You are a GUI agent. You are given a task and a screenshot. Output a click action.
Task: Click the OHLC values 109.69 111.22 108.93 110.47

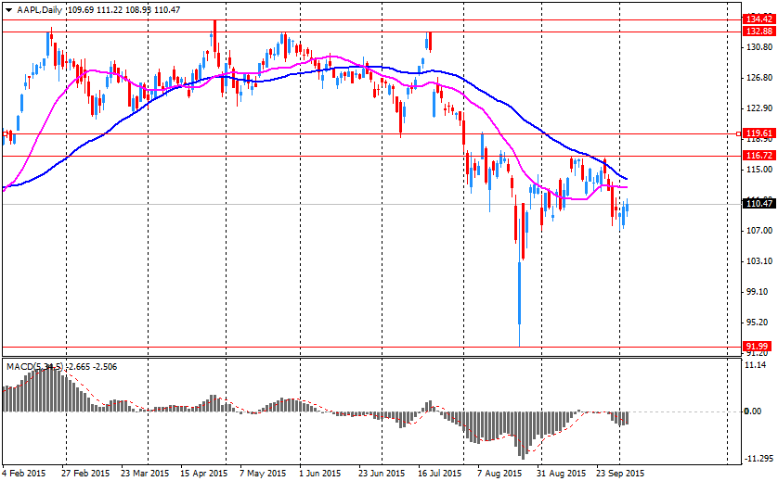tap(124, 10)
